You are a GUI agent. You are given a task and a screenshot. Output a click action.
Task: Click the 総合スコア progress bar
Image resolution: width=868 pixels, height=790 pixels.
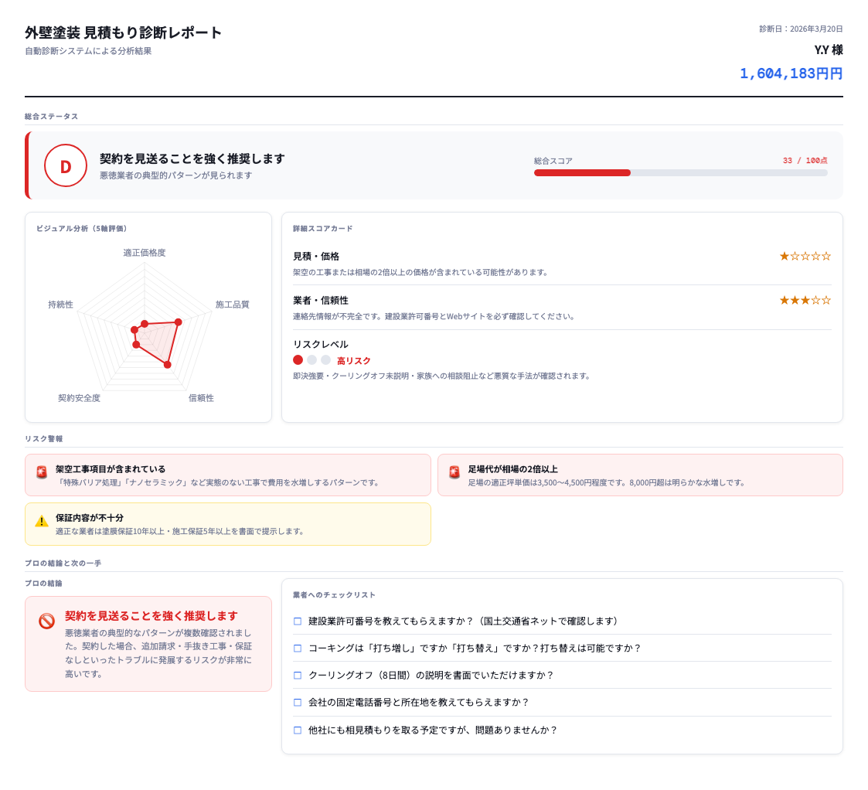tap(680, 173)
